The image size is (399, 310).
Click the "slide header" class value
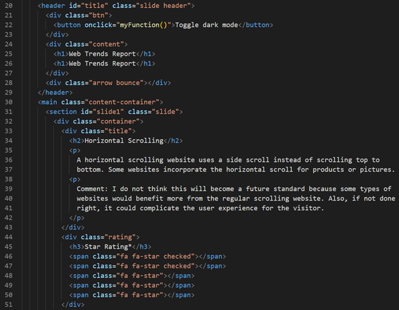pos(163,6)
